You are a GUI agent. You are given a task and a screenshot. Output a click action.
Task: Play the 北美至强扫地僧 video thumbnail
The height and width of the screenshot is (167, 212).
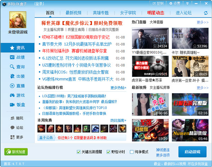(x=151, y=130)
